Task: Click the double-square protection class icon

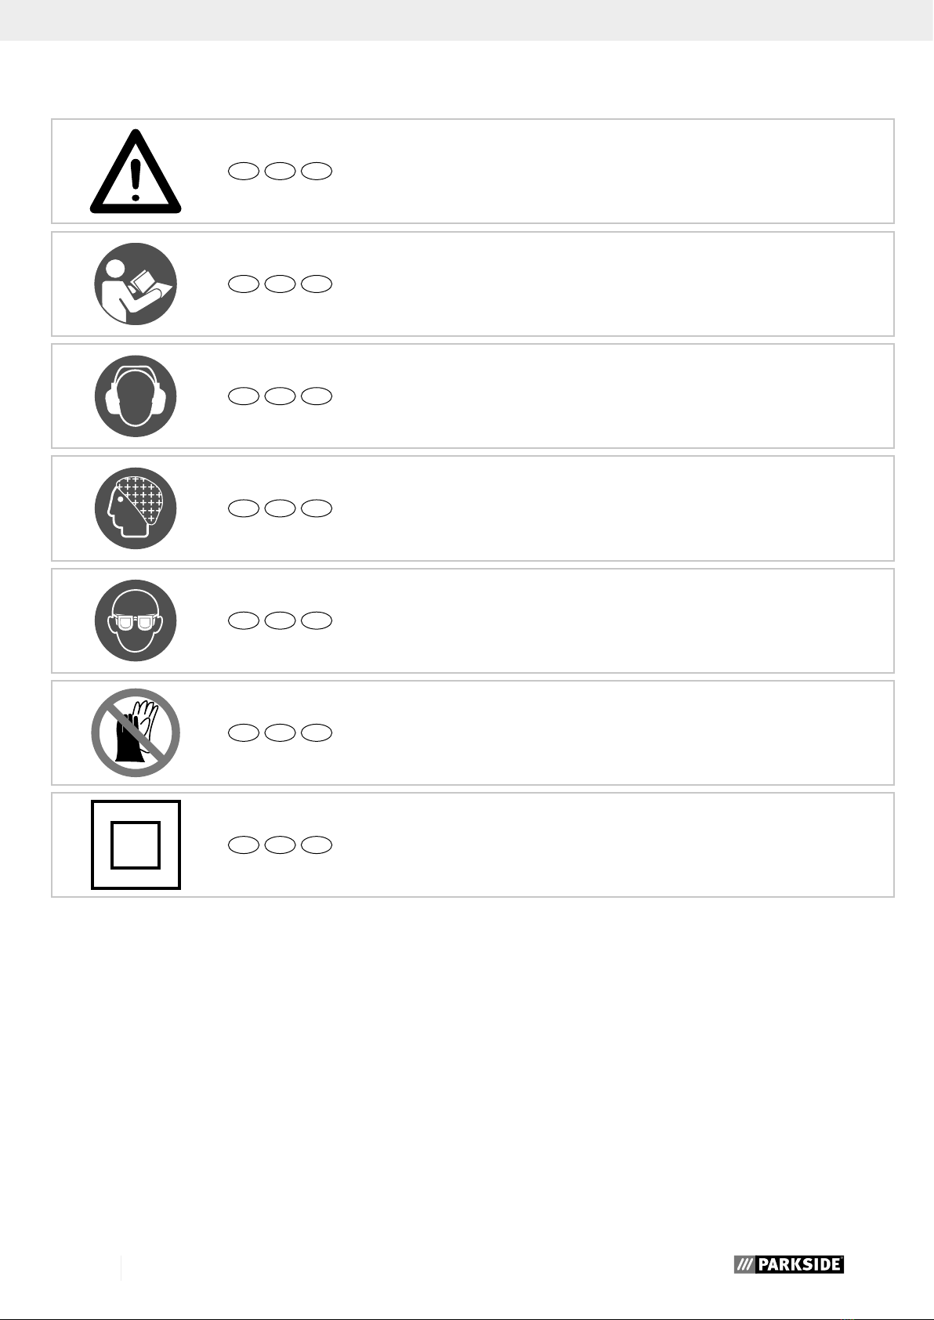Action: (136, 844)
